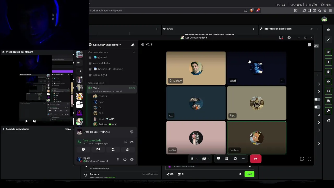Select the VC. 3 voice channel

tap(112, 89)
